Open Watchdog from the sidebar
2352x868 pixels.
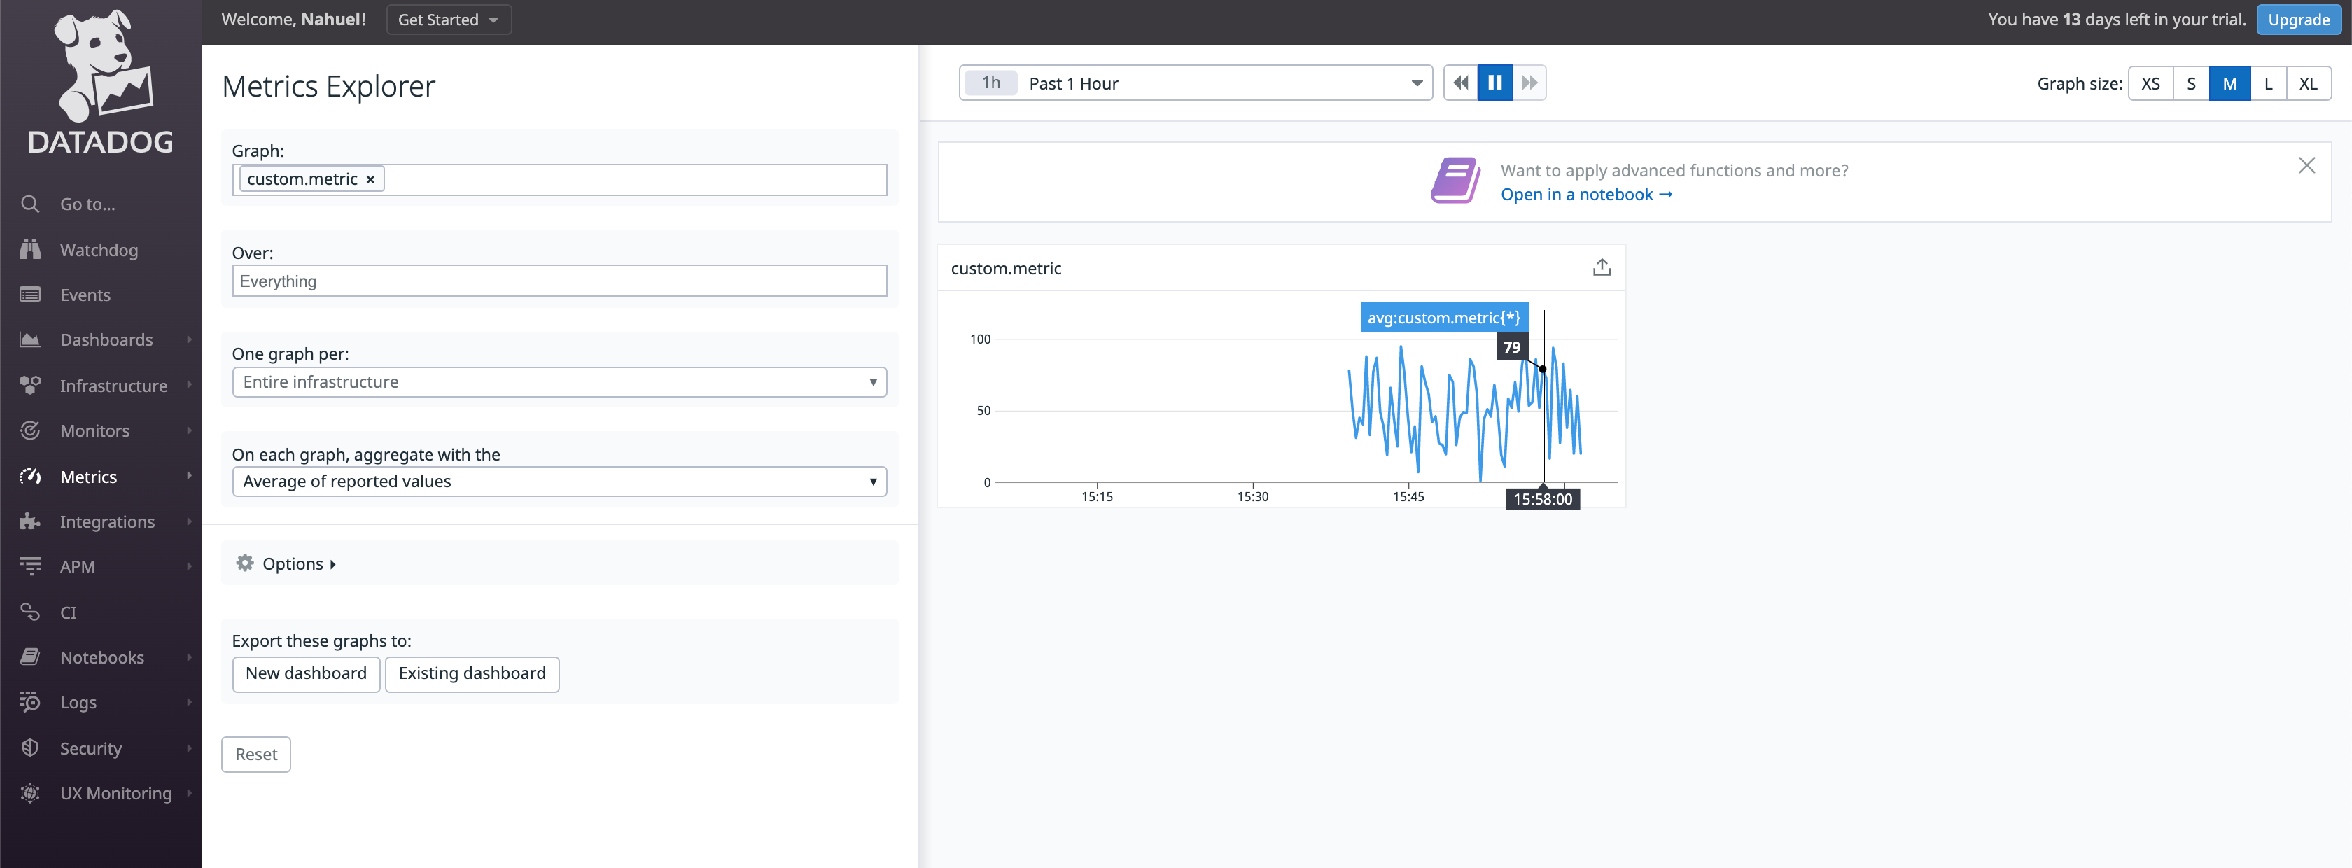pyautogui.click(x=99, y=250)
